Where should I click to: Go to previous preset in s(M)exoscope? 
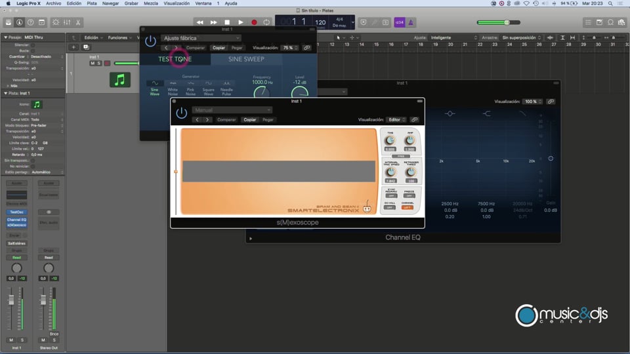coord(197,119)
